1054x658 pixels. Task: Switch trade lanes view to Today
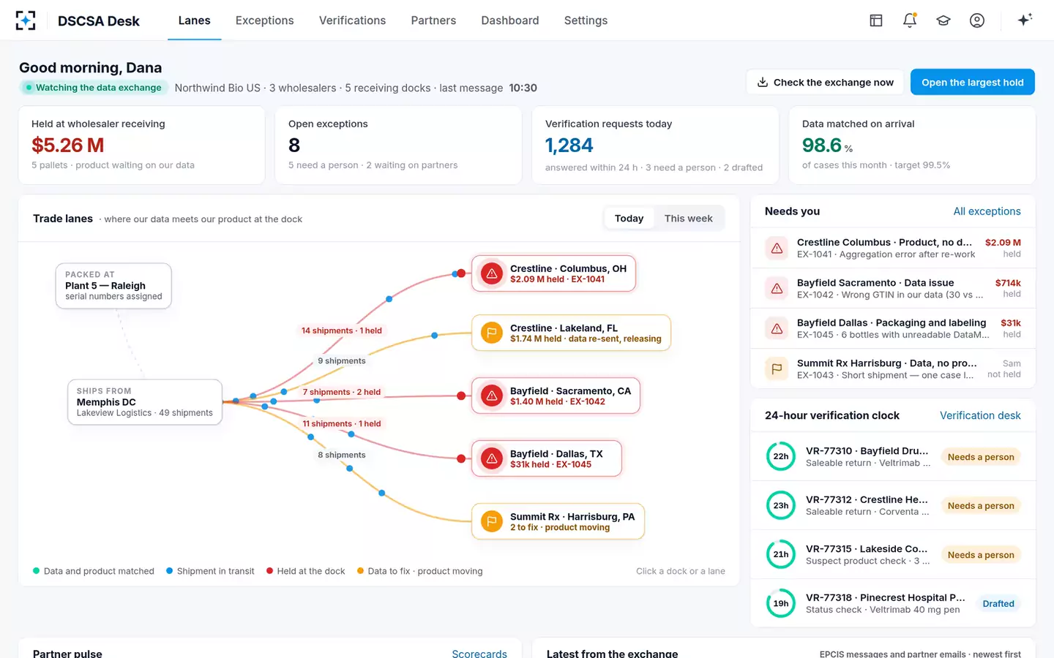(x=629, y=219)
